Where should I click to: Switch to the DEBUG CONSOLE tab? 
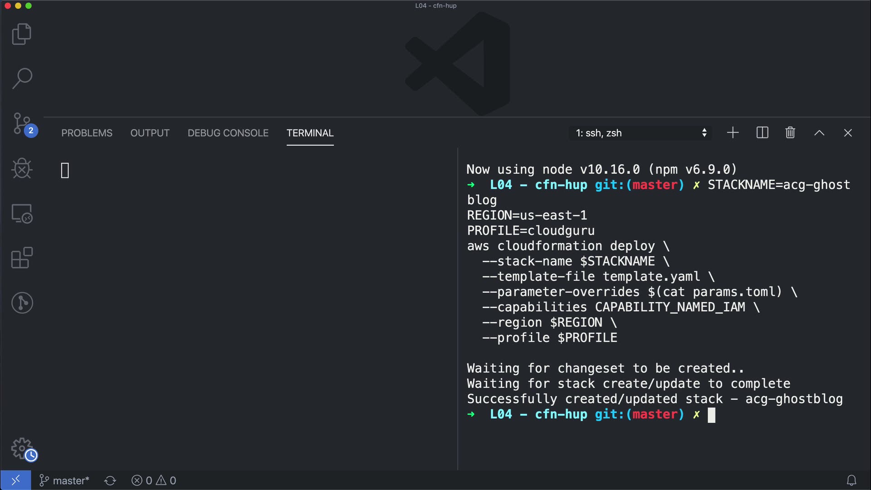pyautogui.click(x=228, y=133)
